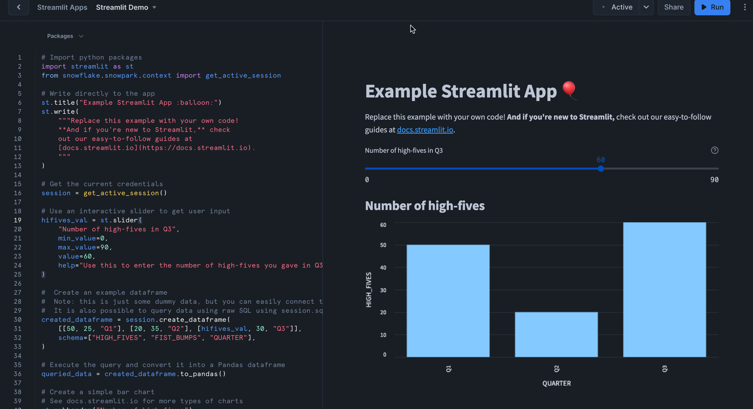Select the Q3 bar in the chart
This screenshot has width=753, height=409.
tap(664, 290)
